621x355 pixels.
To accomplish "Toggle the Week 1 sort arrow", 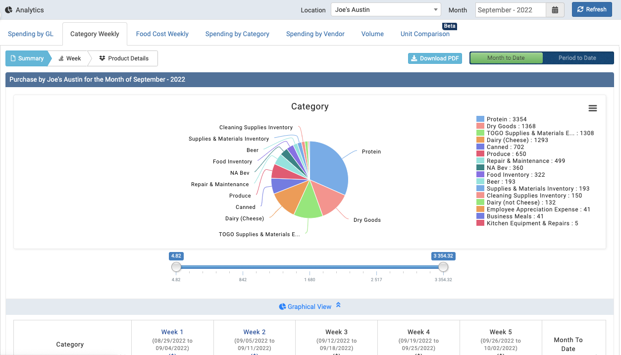I will click(x=172, y=354).
